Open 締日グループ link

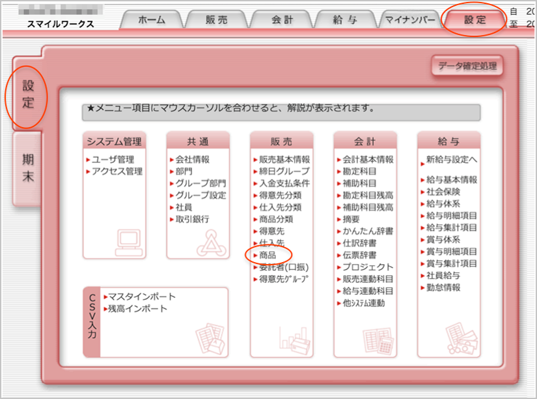point(284,171)
